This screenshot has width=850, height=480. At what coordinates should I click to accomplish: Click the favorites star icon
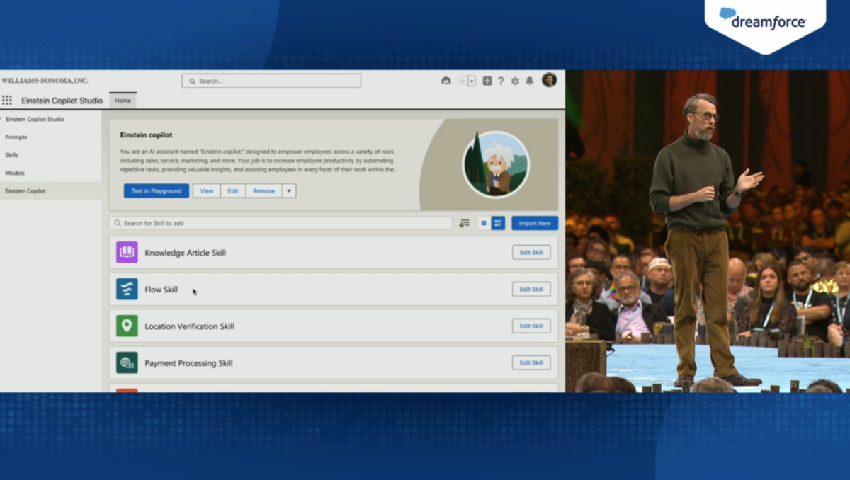pos(462,81)
